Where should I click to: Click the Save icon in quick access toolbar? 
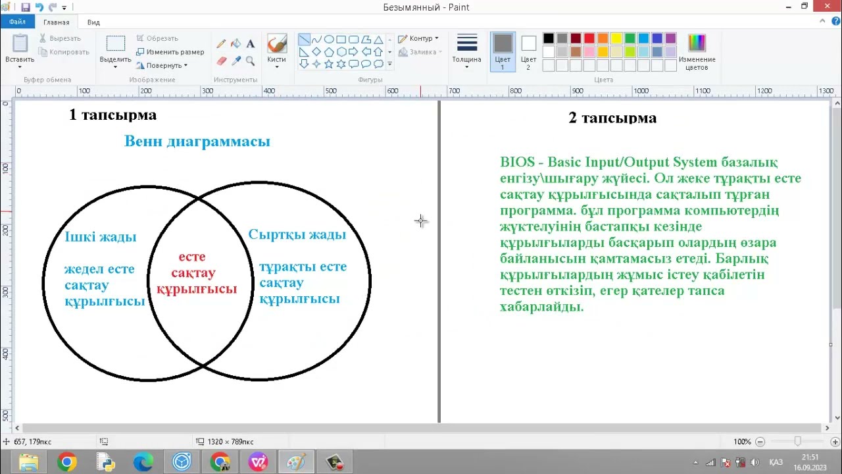(26, 7)
